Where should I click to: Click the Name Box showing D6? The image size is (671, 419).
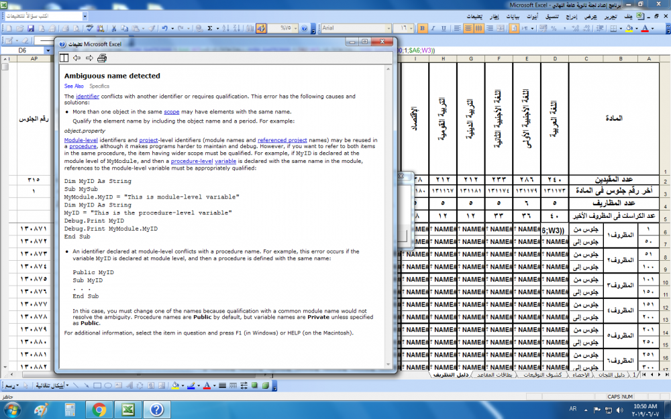coord(23,50)
